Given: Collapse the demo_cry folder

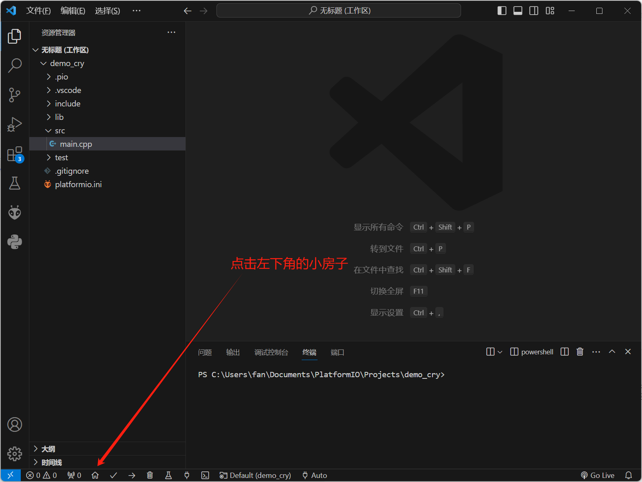Looking at the screenshot, I should click(108, 63).
